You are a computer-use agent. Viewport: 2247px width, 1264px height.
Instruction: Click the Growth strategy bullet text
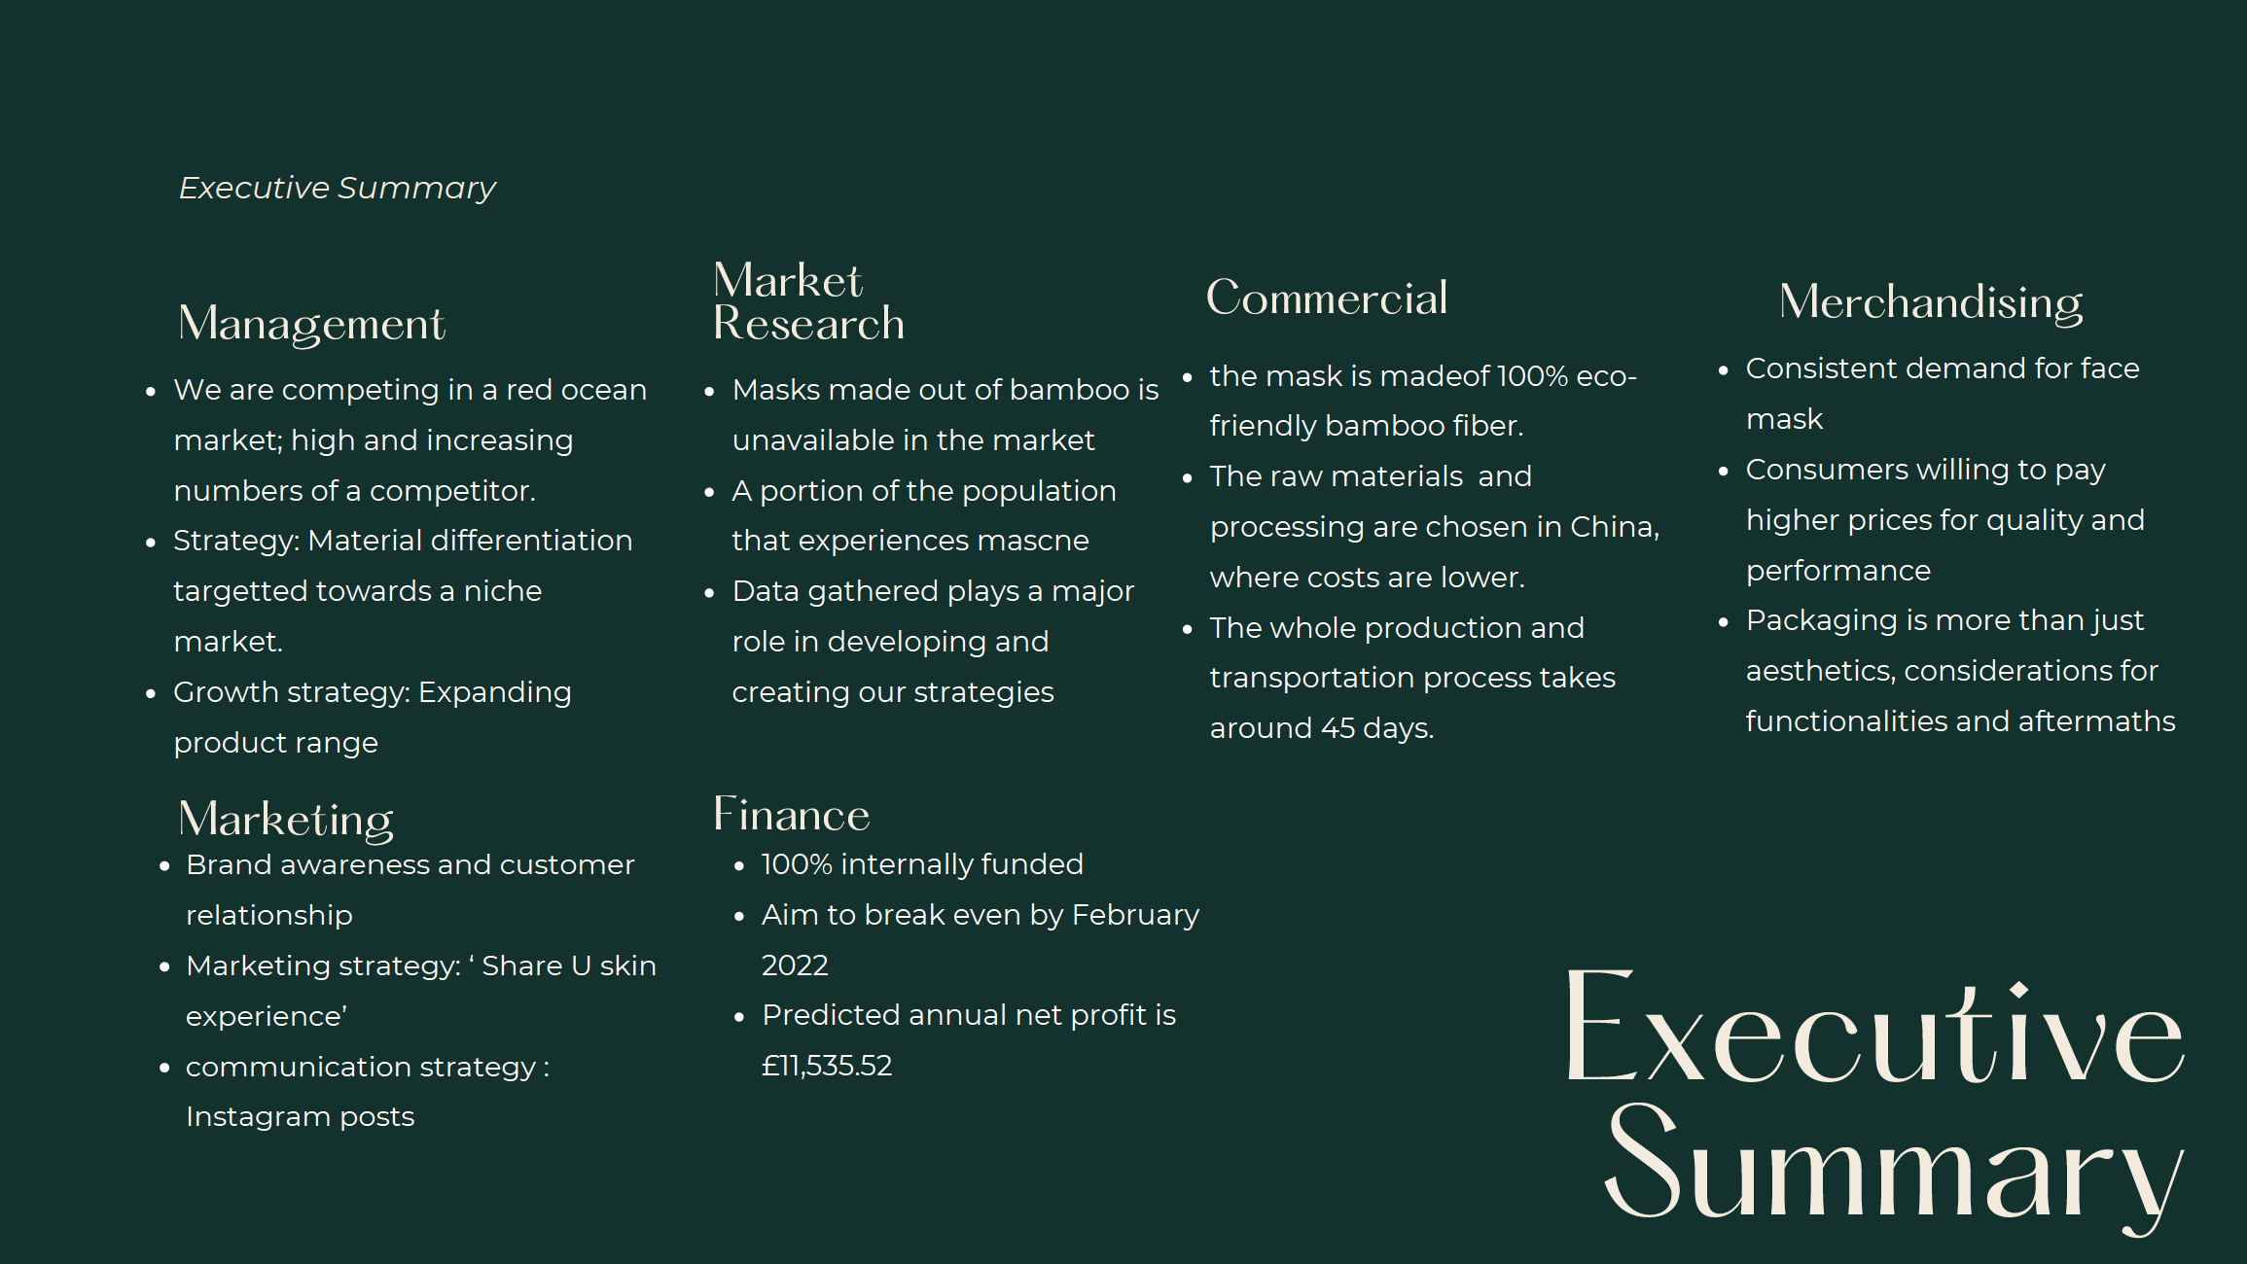[373, 718]
